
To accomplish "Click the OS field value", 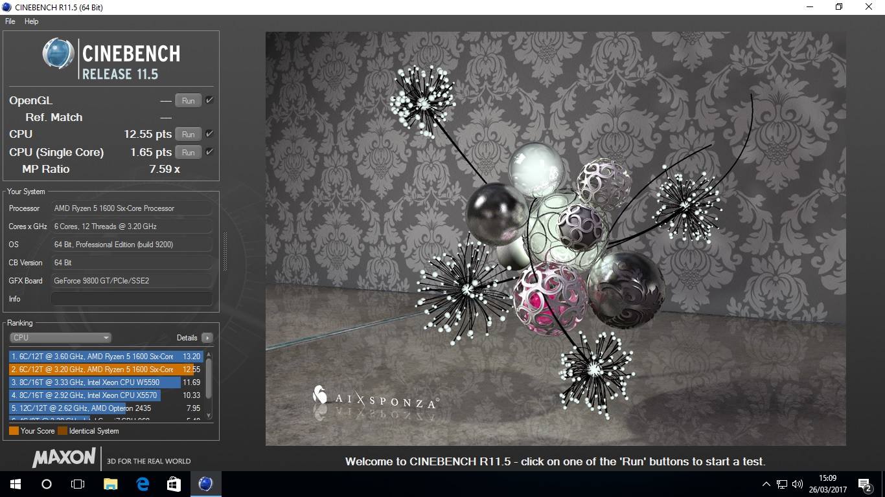I will [x=132, y=245].
